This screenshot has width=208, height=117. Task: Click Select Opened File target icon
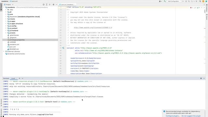pyautogui.click(x=44, y=5)
